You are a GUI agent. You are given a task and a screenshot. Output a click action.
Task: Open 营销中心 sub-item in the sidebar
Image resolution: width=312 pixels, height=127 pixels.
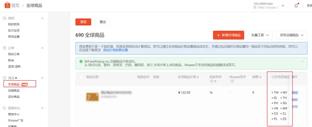coord(14,114)
